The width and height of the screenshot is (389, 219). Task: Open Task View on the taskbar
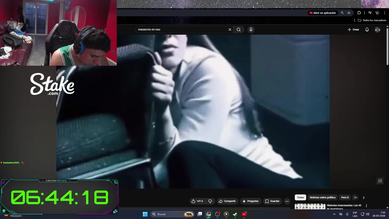click(x=200, y=214)
